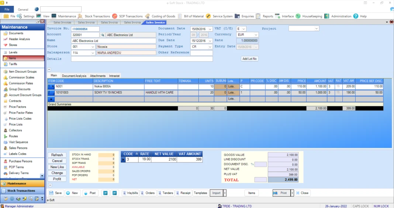394x208 pixels.
Task: Open Stores in Maintenance panel
Action: [x=13, y=45]
